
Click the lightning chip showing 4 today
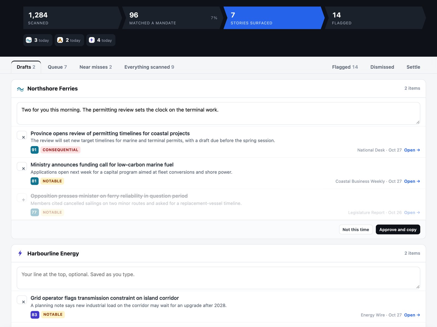coord(101,40)
